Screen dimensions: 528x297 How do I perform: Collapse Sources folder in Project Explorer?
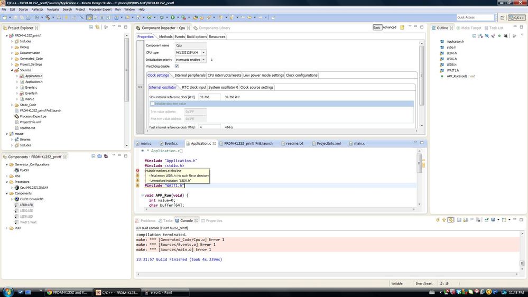(12, 70)
